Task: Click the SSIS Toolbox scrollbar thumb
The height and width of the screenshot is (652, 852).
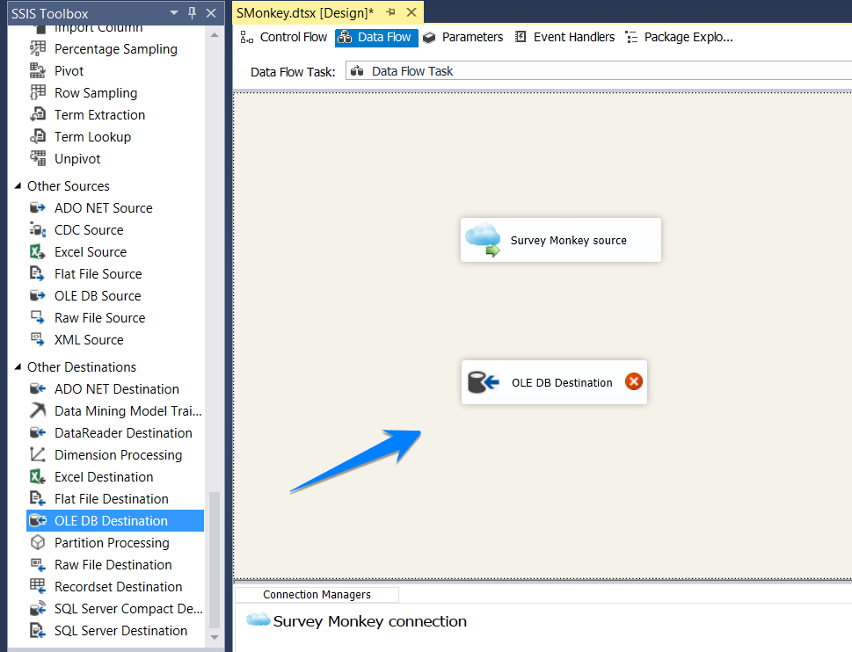Action: click(214, 560)
